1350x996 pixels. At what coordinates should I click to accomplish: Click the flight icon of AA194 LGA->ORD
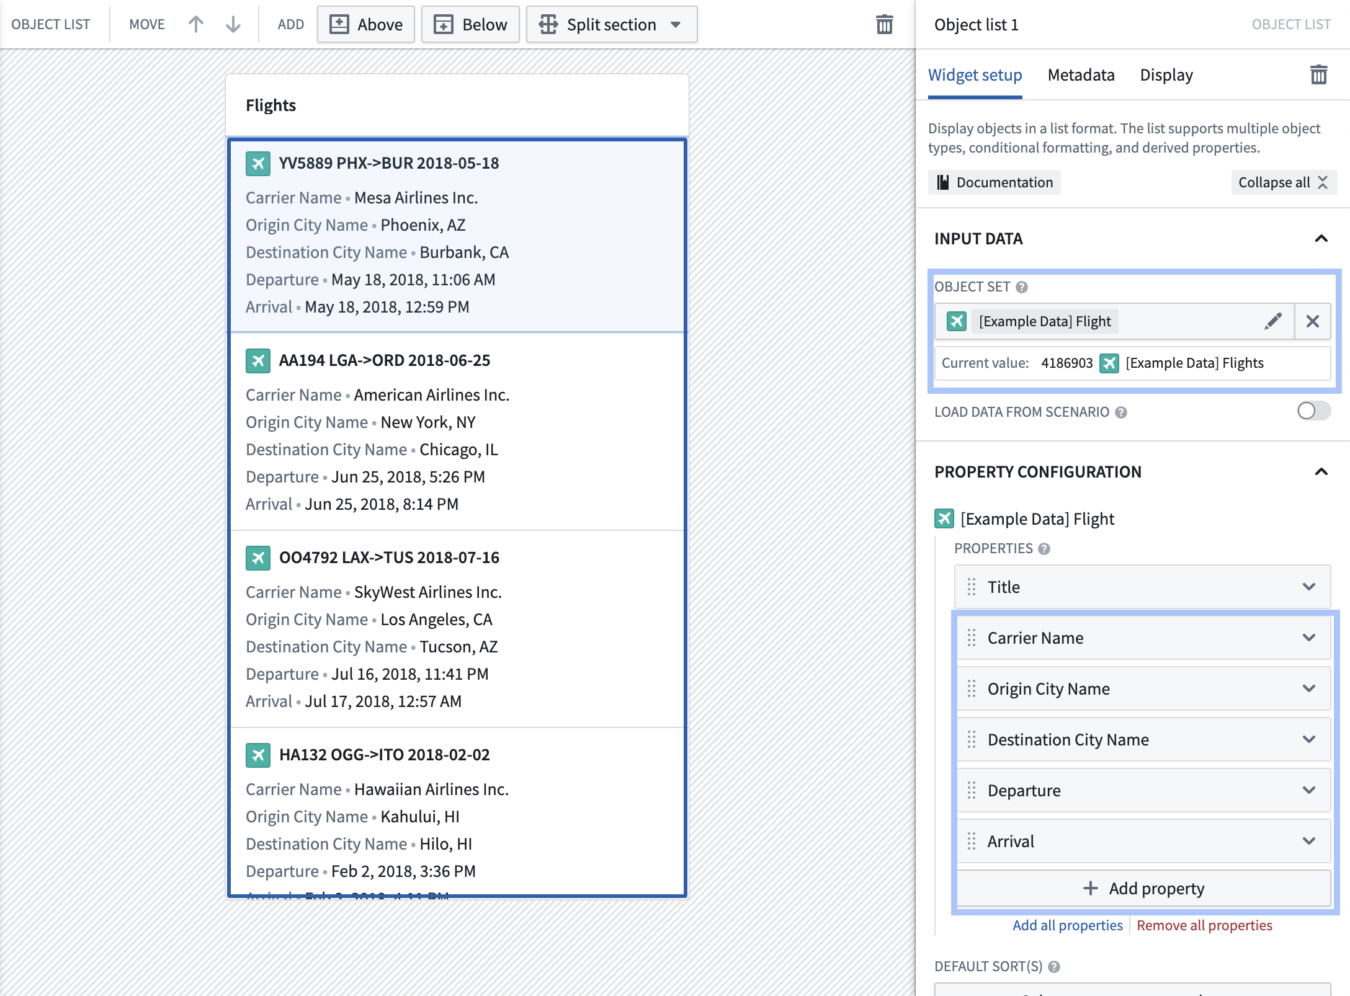pos(258,361)
